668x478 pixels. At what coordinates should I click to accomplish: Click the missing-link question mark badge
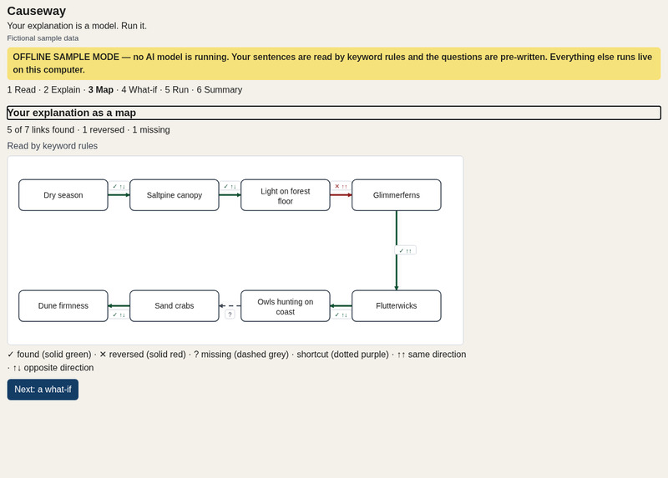click(x=230, y=314)
